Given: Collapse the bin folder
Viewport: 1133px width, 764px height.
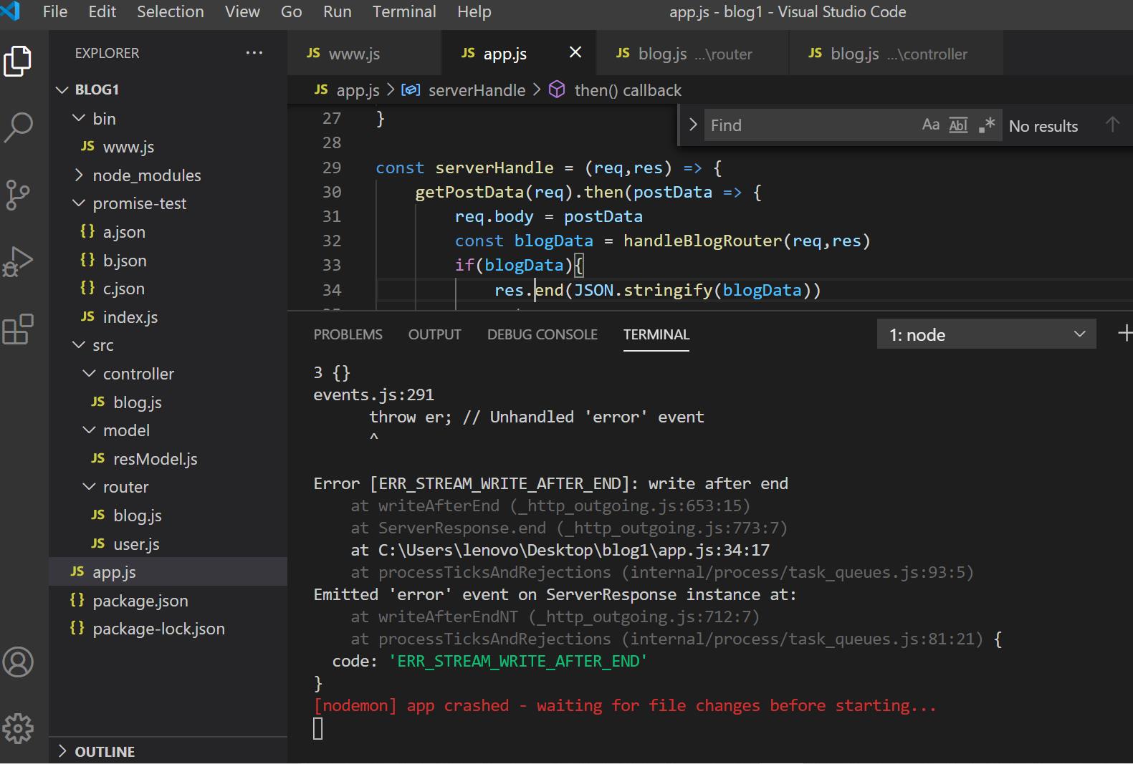Looking at the screenshot, I should coord(79,118).
